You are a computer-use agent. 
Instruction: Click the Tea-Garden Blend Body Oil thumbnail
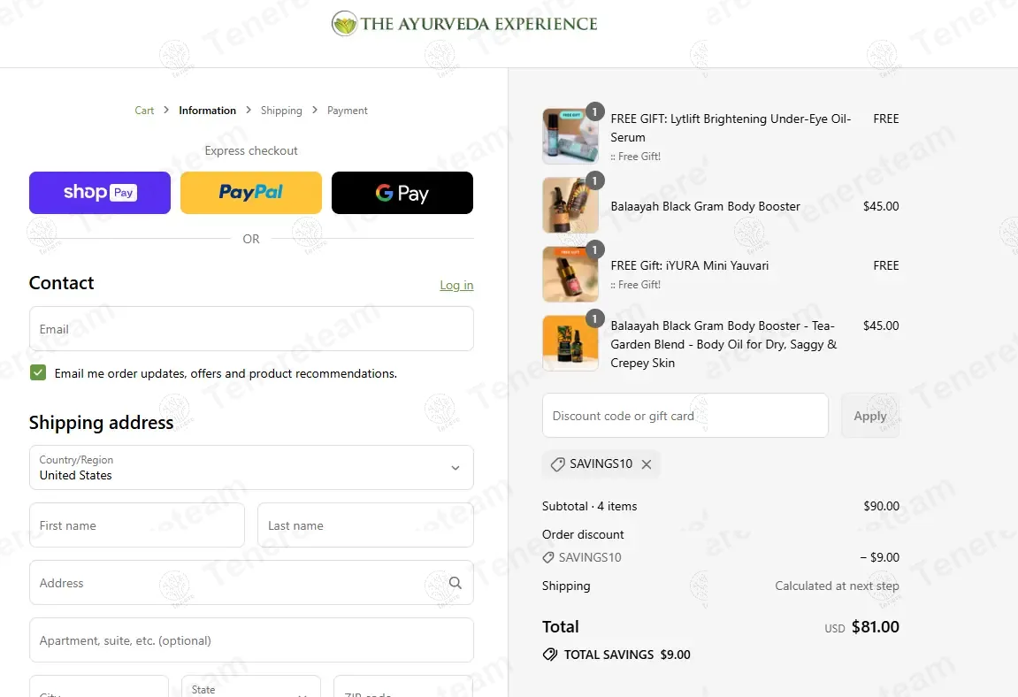[570, 343]
